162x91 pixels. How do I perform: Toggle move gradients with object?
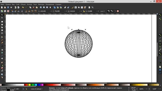[x=115, y=11]
